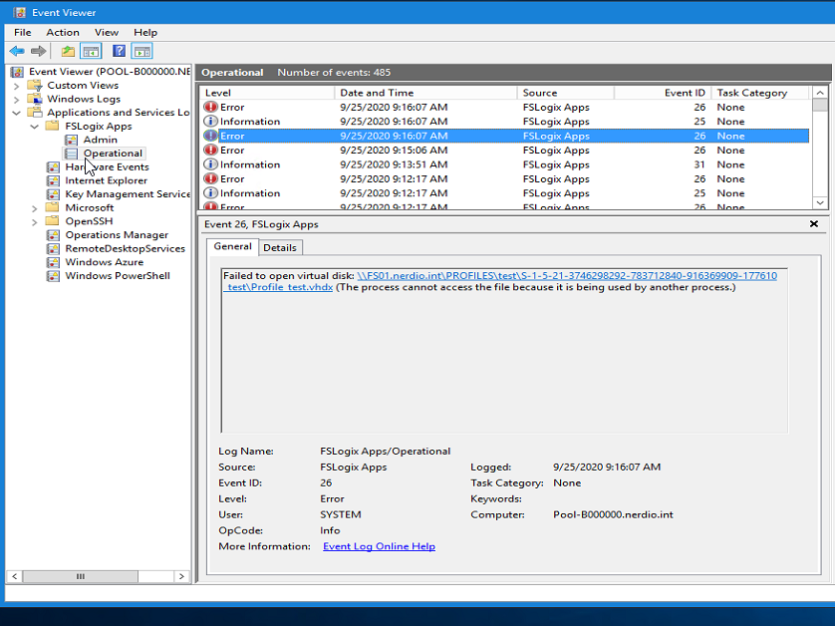The height and width of the screenshot is (626, 835).
Task: Switch to the General tab
Action: [233, 246]
